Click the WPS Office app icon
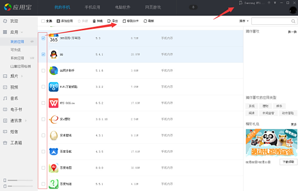 coord(54,103)
